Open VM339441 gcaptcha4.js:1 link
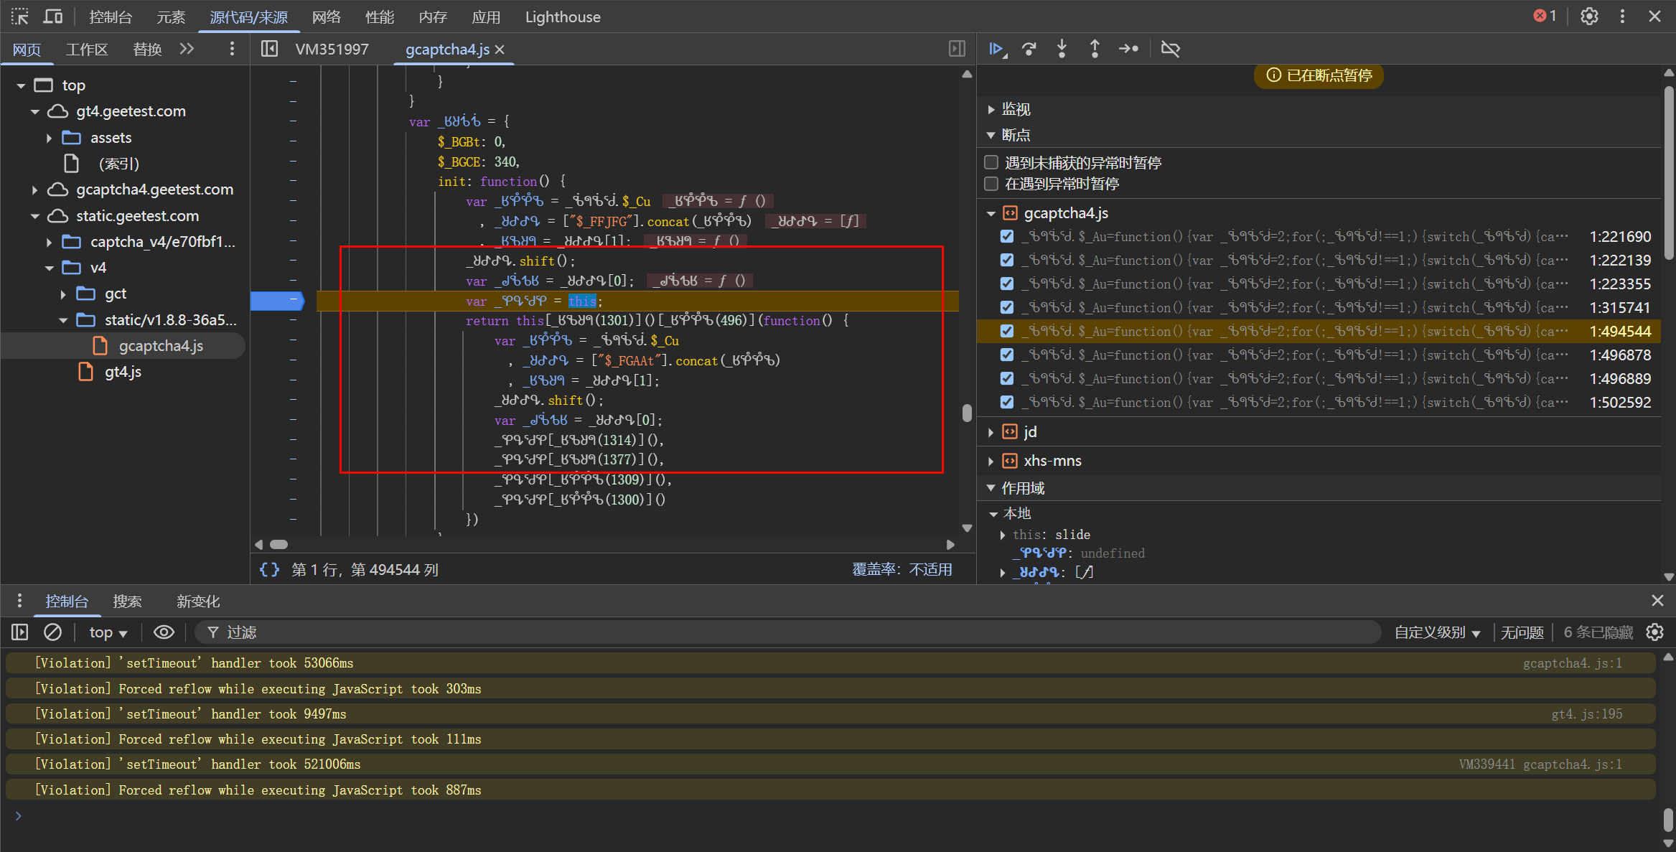The height and width of the screenshot is (852, 1676). 1540,764
